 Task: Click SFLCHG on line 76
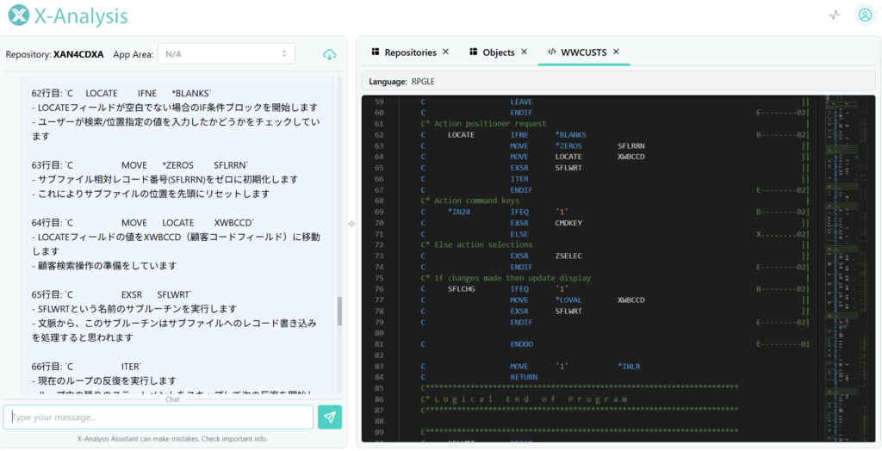coord(462,289)
